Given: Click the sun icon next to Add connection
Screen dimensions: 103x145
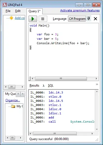Looking at the screenshot, I should [11, 18].
